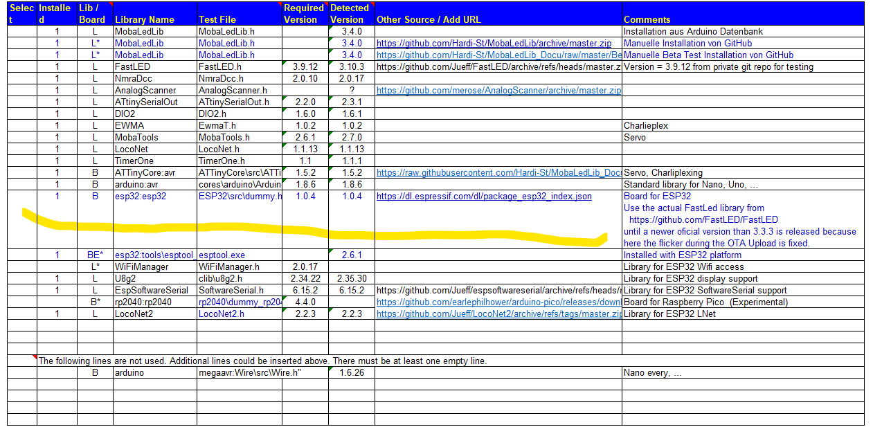Open the earlephilhower arduino-pico releases link

[x=498, y=302]
